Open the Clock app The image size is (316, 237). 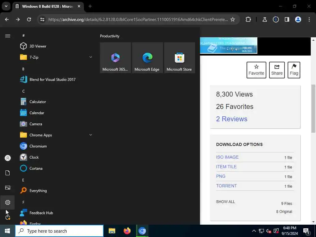pos(56,157)
